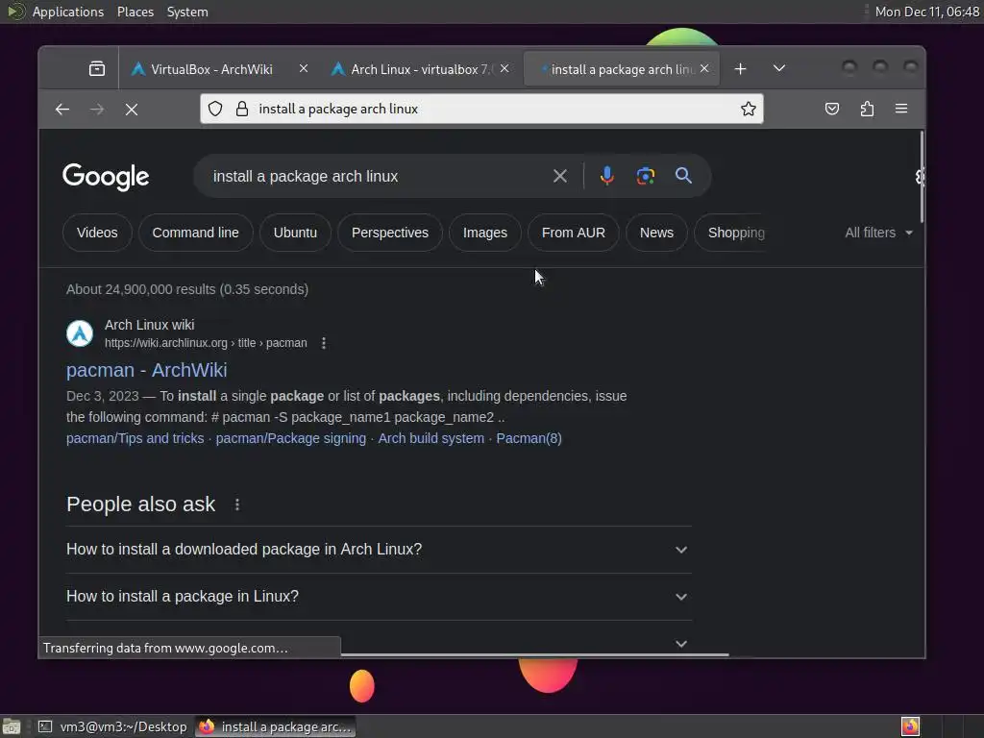Open pacman/Tips and tricks sublink

point(135,438)
